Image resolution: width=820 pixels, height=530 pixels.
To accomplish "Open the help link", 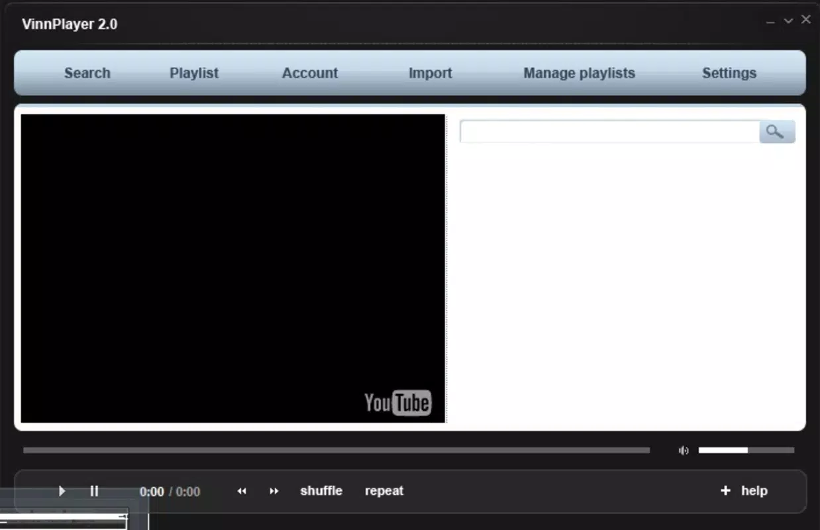I will click(754, 491).
